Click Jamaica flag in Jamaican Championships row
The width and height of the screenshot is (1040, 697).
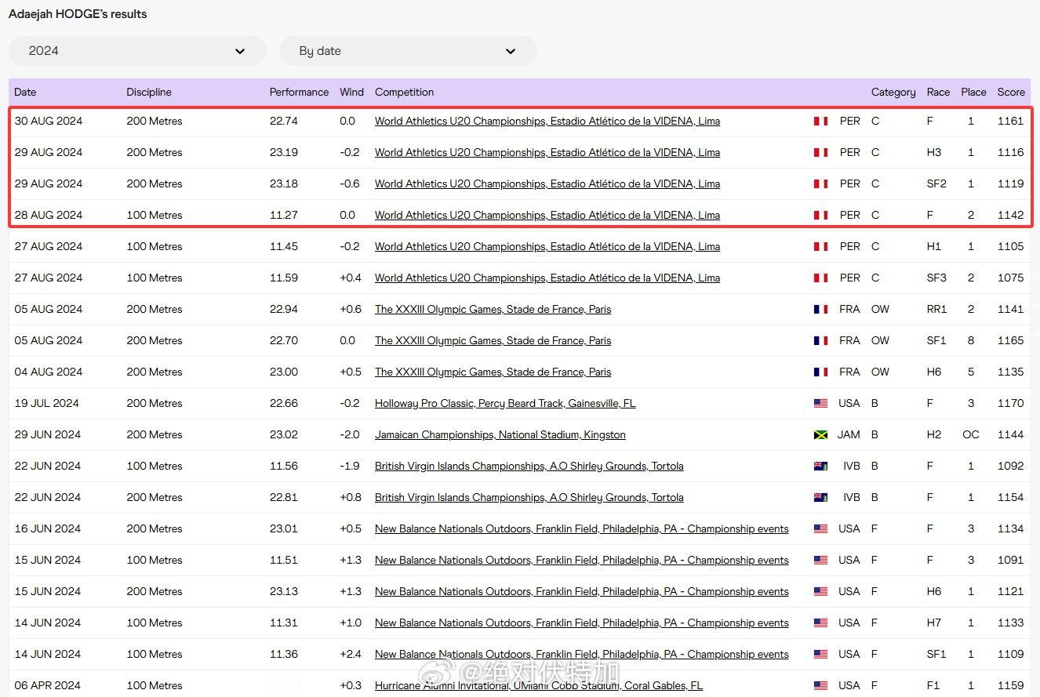(x=820, y=435)
